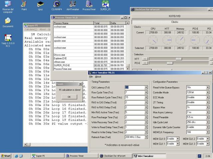Viewport: 213px width, 159px height.
Task: Open the ProcessTimer desktop shortcut
Action: point(89,6)
